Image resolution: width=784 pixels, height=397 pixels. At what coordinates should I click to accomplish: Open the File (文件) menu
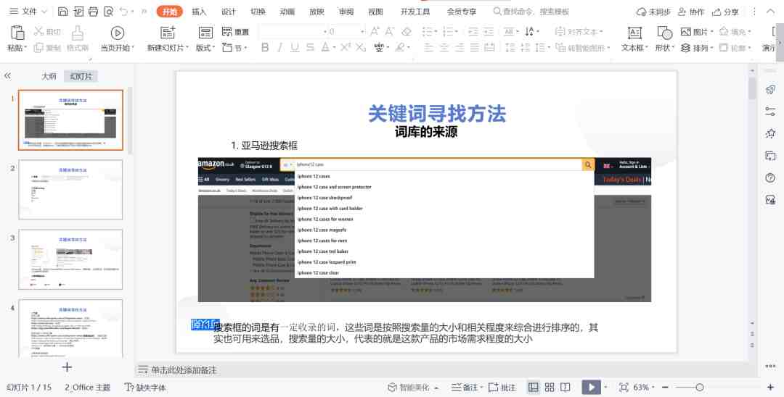(x=28, y=11)
